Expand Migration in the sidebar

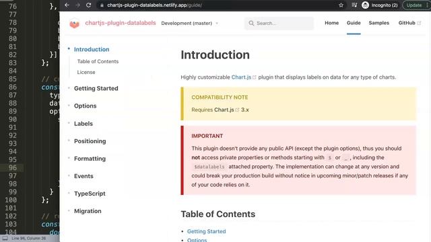pos(88,211)
